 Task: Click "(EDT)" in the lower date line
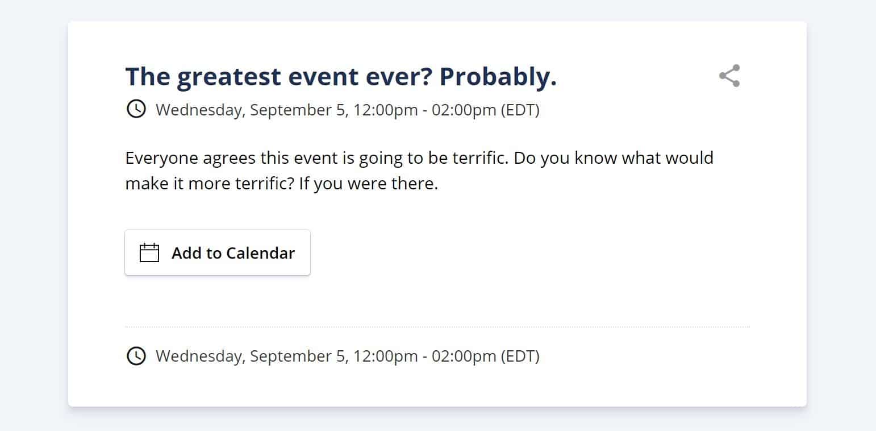(x=520, y=357)
